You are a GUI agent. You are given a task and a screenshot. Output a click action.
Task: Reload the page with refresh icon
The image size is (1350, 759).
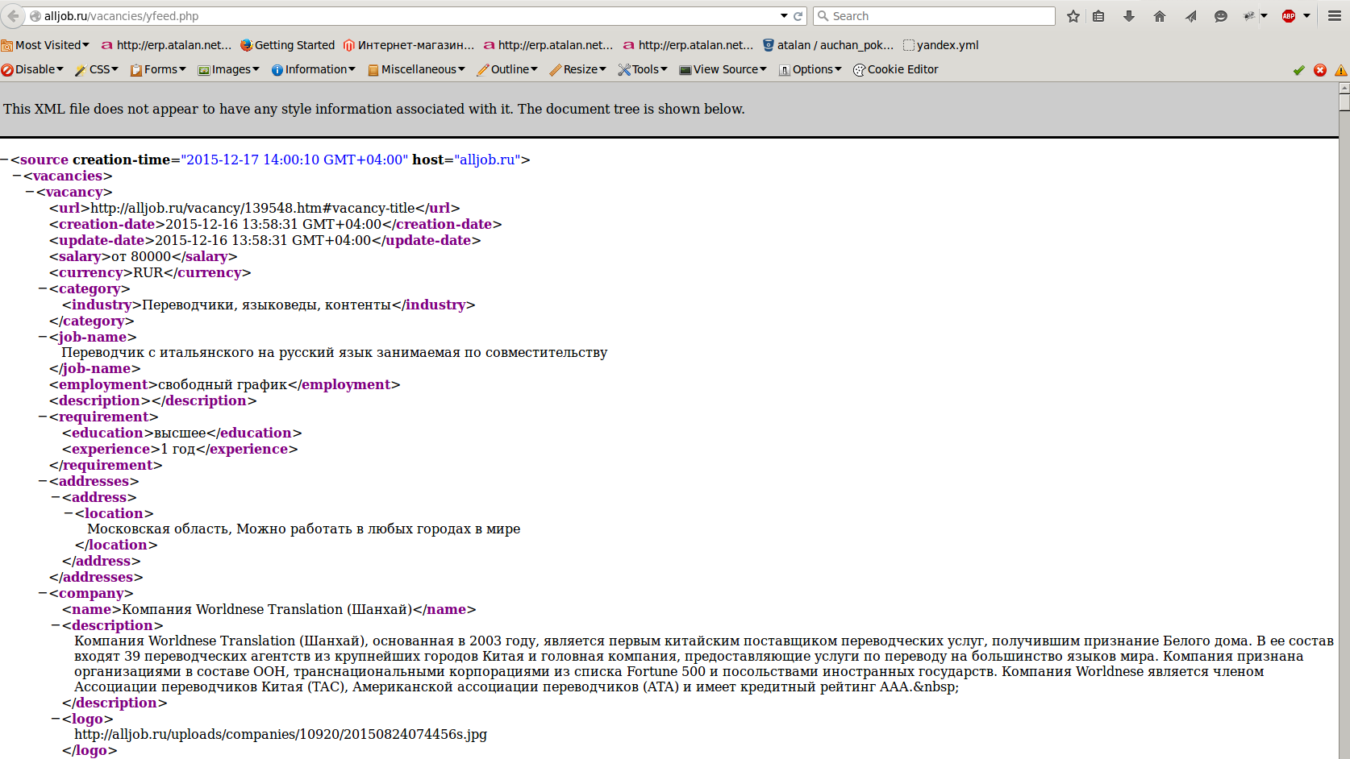798,16
